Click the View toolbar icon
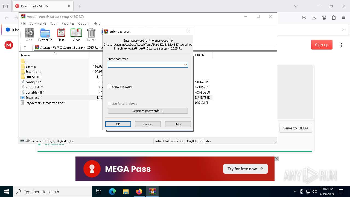 76,35
